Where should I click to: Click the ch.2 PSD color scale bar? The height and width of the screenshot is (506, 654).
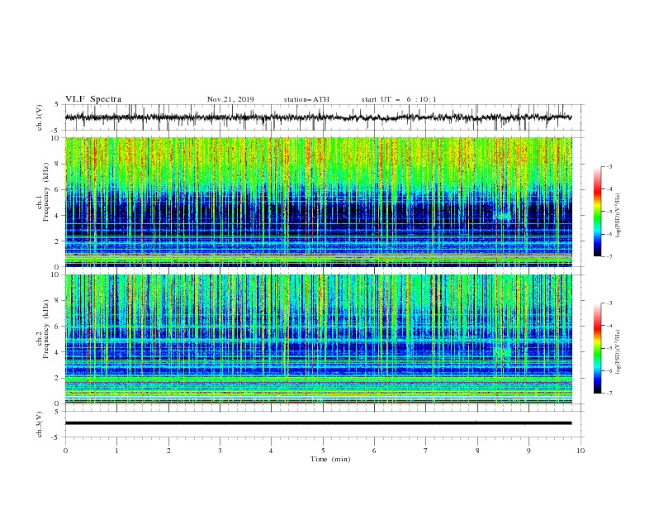coord(597,348)
